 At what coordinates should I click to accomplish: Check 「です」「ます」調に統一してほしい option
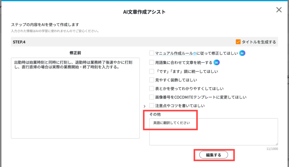coord(151,71)
